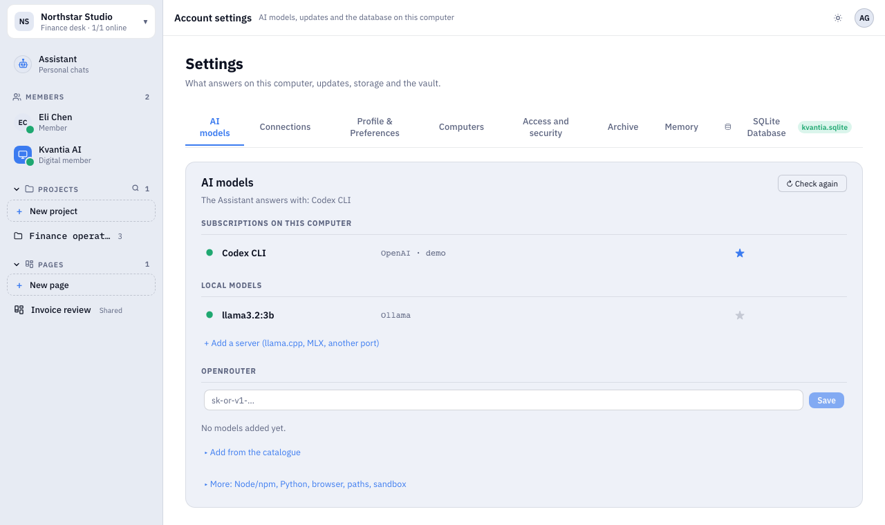Go to Access and security tab
This screenshot has height=525, width=885.
click(x=546, y=127)
